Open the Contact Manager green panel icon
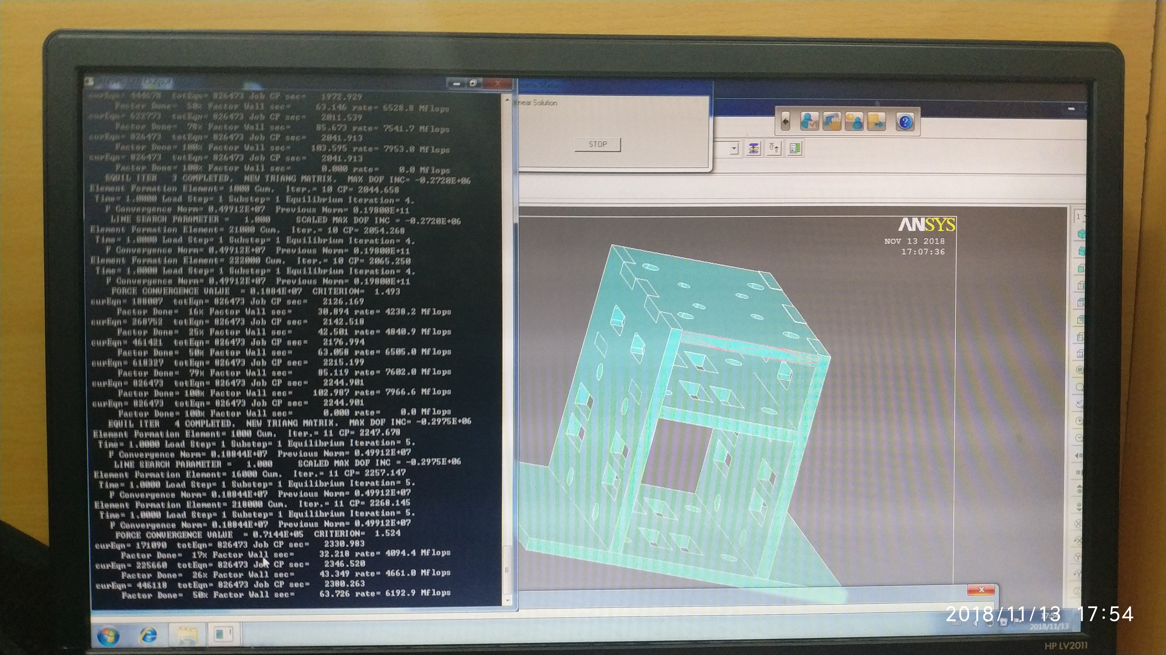 (x=795, y=148)
